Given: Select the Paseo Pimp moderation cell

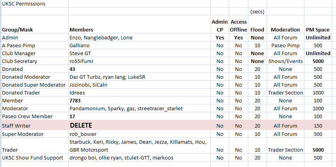Looking at the screenshot, I should 285,46.
